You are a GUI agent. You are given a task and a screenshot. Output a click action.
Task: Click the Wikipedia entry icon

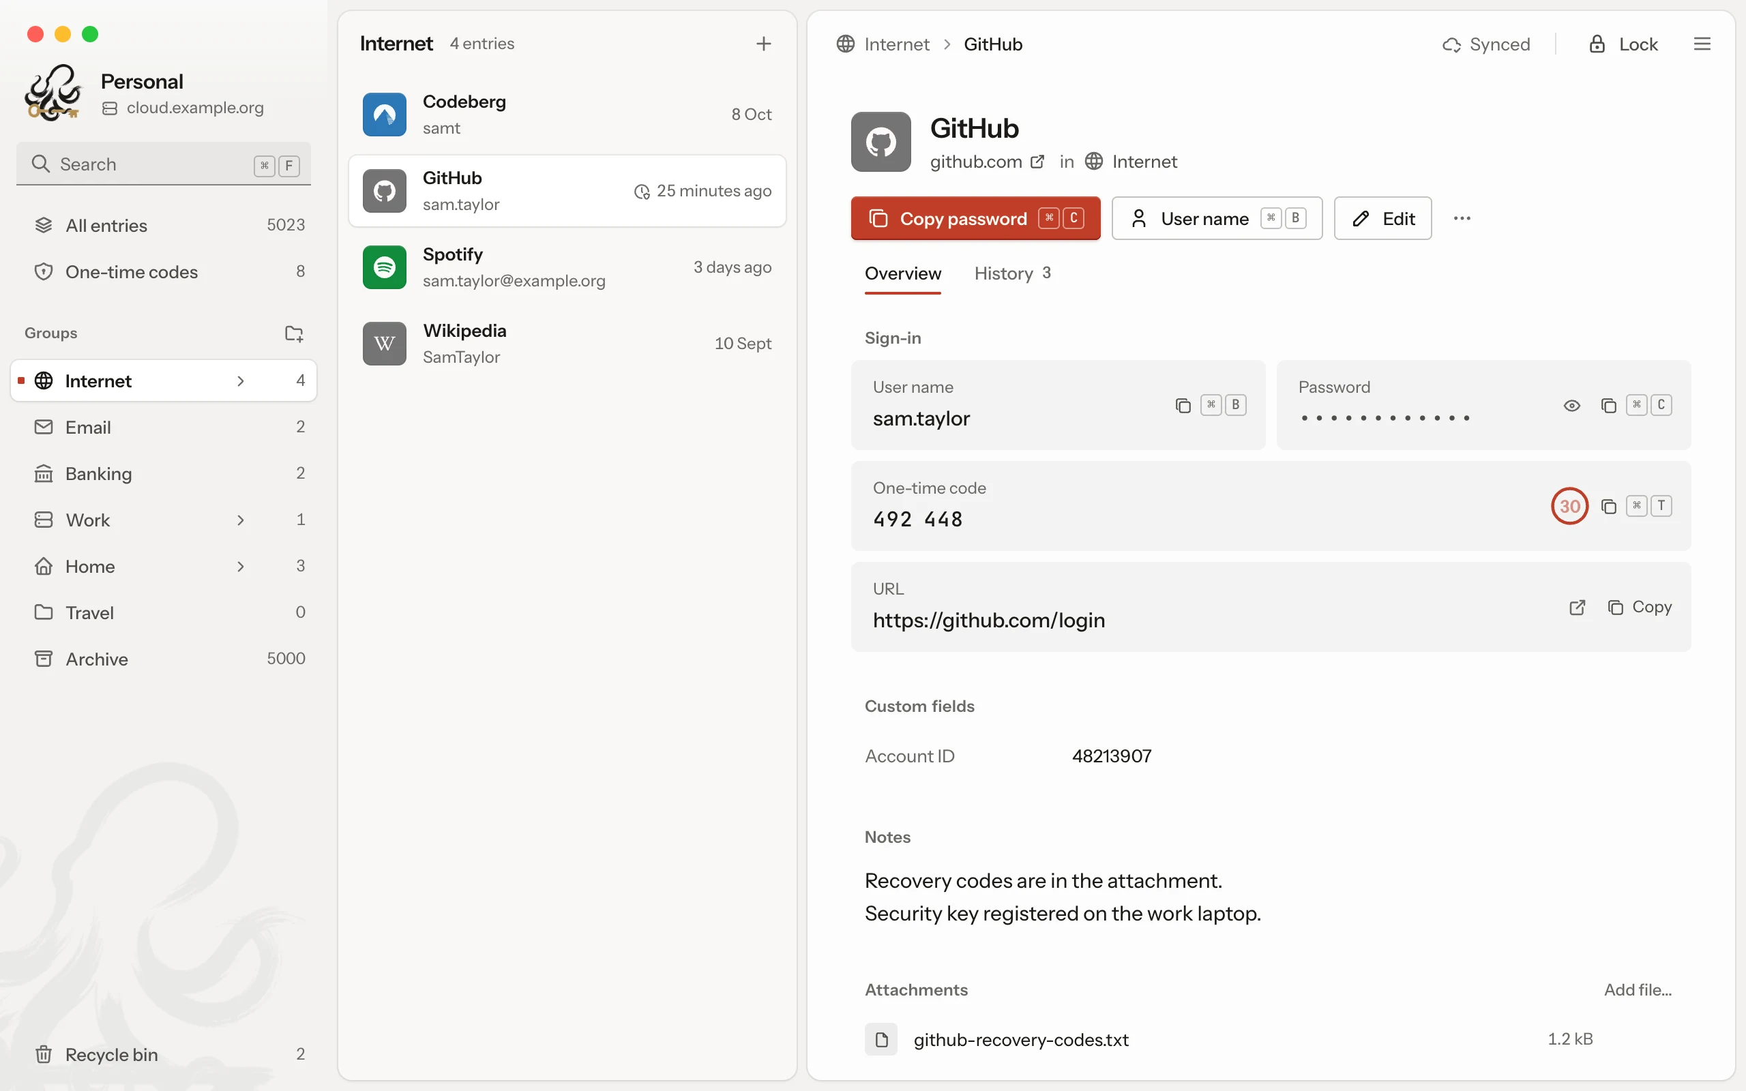[x=384, y=344]
